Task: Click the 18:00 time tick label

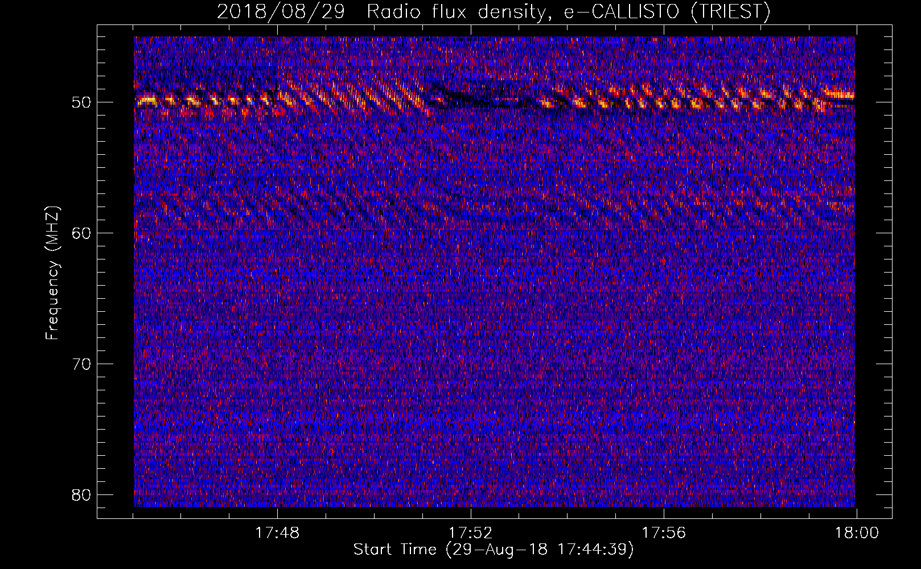Action: (x=857, y=533)
